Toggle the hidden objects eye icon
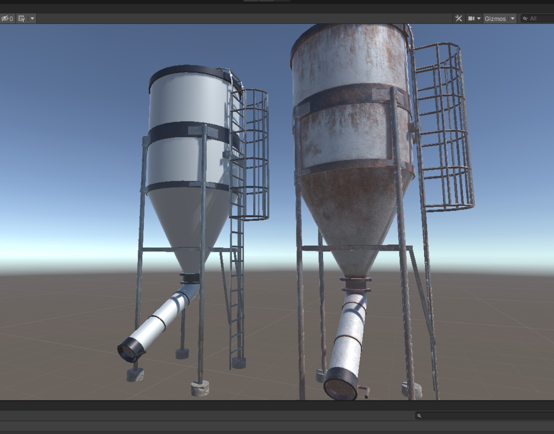This screenshot has height=434, width=554. (x=5, y=18)
